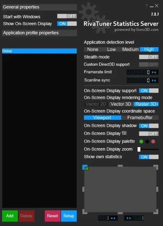163x226 pixels.
Task: Select the top-right OSD corner handle
Action: pos(156,167)
